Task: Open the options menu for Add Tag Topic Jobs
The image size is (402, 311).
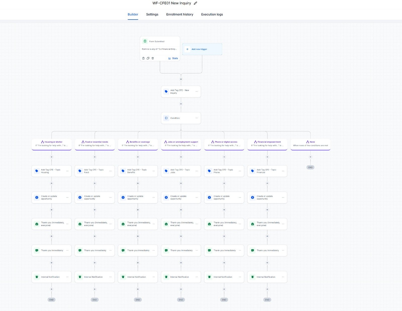Action: click(x=197, y=171)
